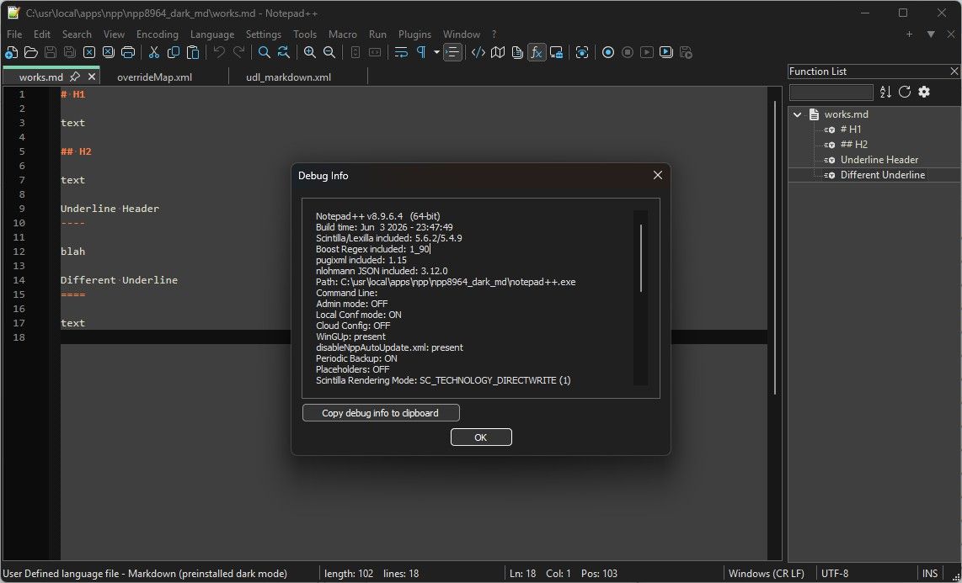Toggle Show All Characters pilcrow button
This screenshot has height=583, width=962.
(x=421, y=53)
